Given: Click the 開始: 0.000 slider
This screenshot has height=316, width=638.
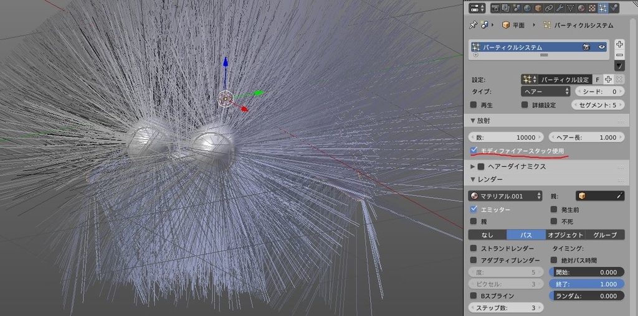Looking at the screenshot, I should [586, 272].
